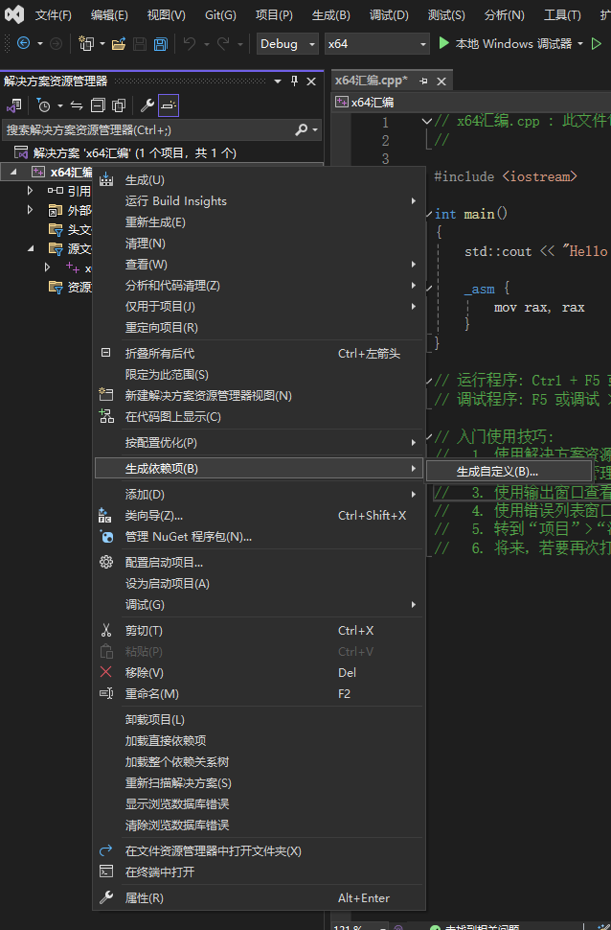This screenshot has width=611, height=930.
Task: Choose 配置启动项目... menu entry
Action: [259, 562]
